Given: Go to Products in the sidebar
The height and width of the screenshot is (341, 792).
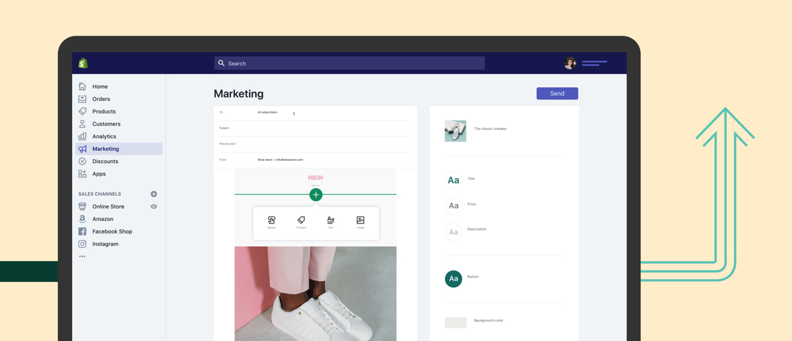Looking at the screenshot, I should pos(104,111).
